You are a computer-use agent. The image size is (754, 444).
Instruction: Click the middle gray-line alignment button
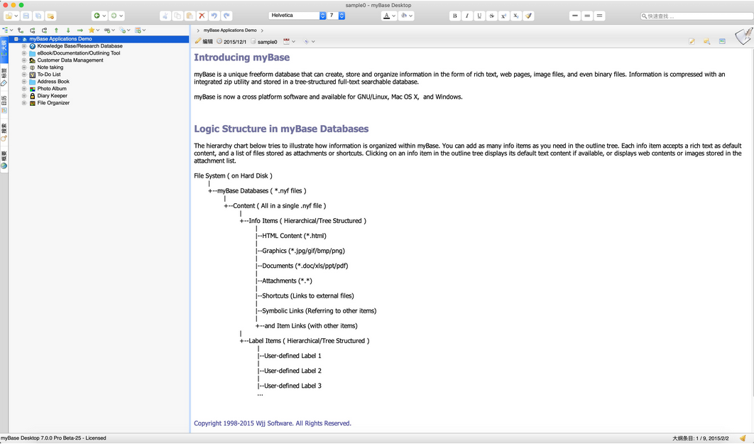(587, 16)
